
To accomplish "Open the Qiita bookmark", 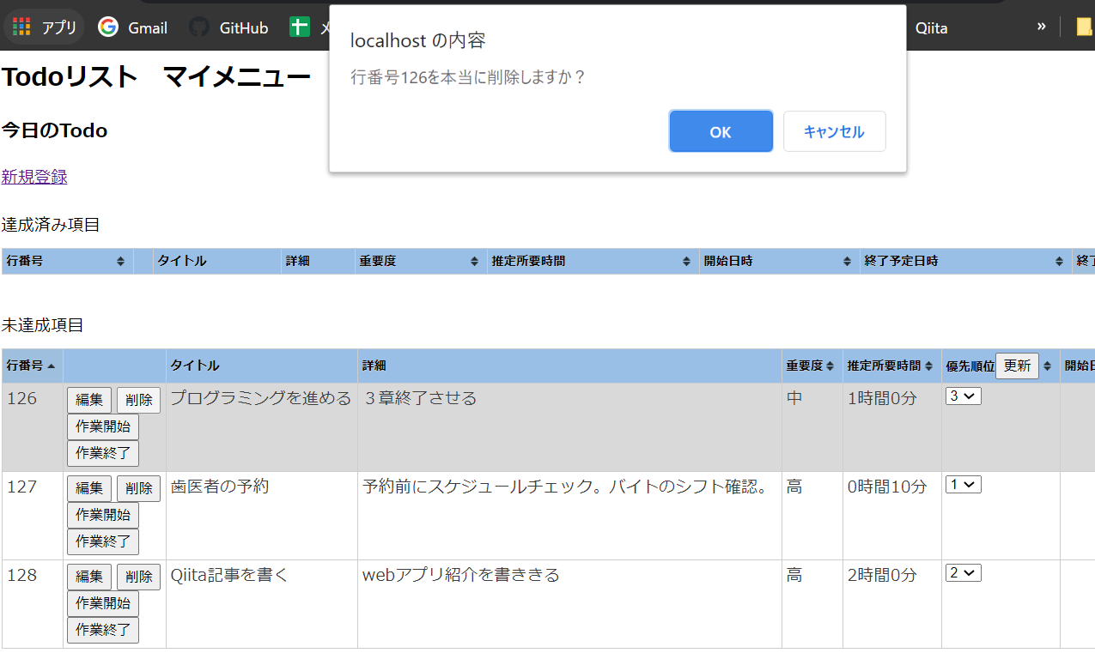I will (x=931, y=27).
